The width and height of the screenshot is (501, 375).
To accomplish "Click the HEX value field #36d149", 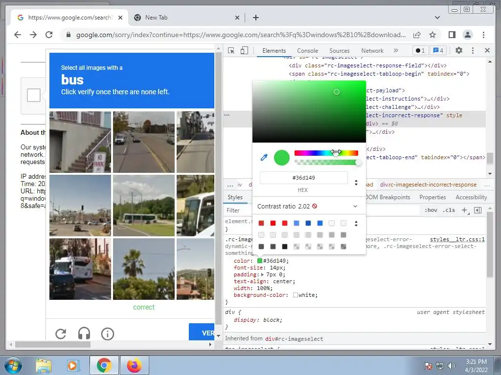I will (x=303, y=178).
